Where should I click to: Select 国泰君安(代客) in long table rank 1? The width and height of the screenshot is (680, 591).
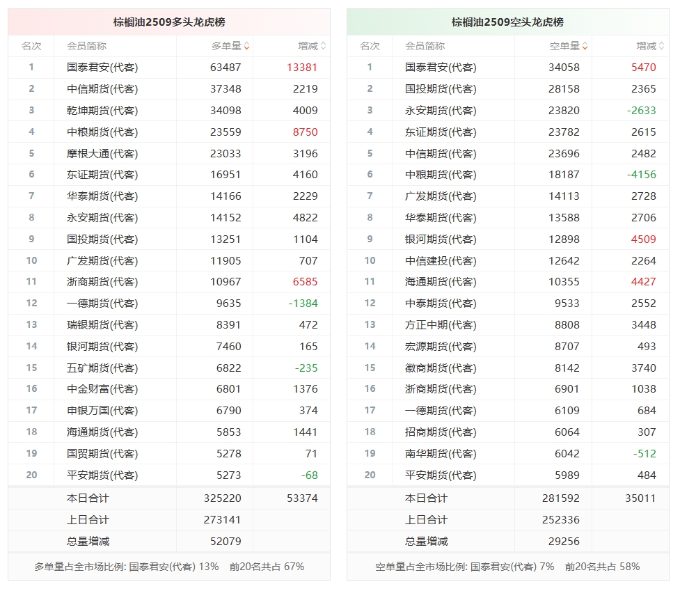point(102,68)
